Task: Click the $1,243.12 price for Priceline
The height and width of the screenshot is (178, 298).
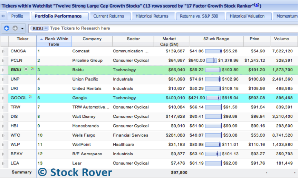Action: [255, 61]
